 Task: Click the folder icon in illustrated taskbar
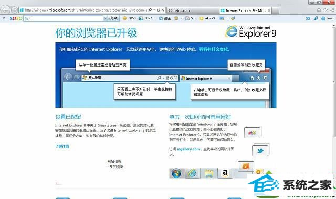[x=209, y=173]
